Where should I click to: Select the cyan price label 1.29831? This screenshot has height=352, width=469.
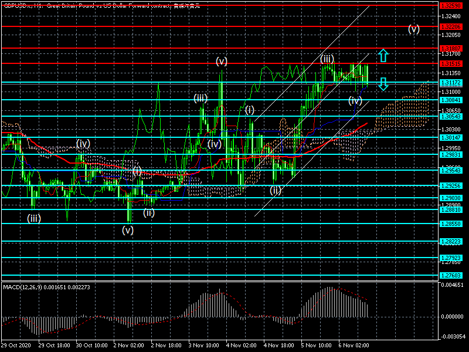pyautogui.click(x=451, y=154)
